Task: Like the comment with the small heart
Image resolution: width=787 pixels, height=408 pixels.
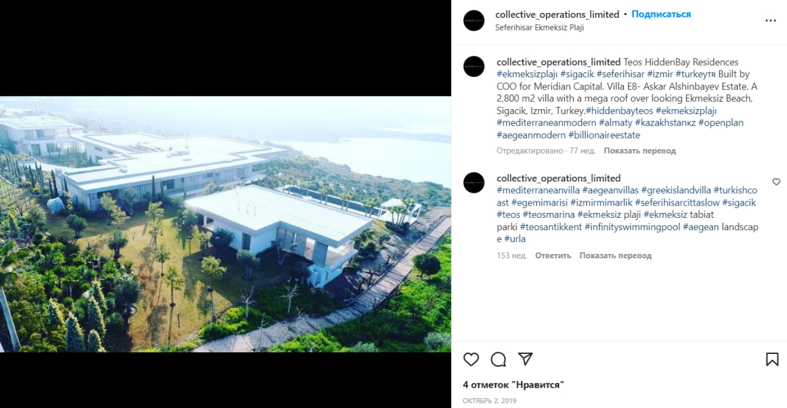Action: pyautogui.click(x=776, y=182)
